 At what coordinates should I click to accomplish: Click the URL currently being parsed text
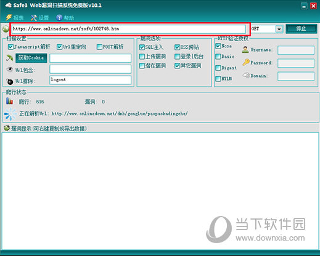click(x=120, y=114)
